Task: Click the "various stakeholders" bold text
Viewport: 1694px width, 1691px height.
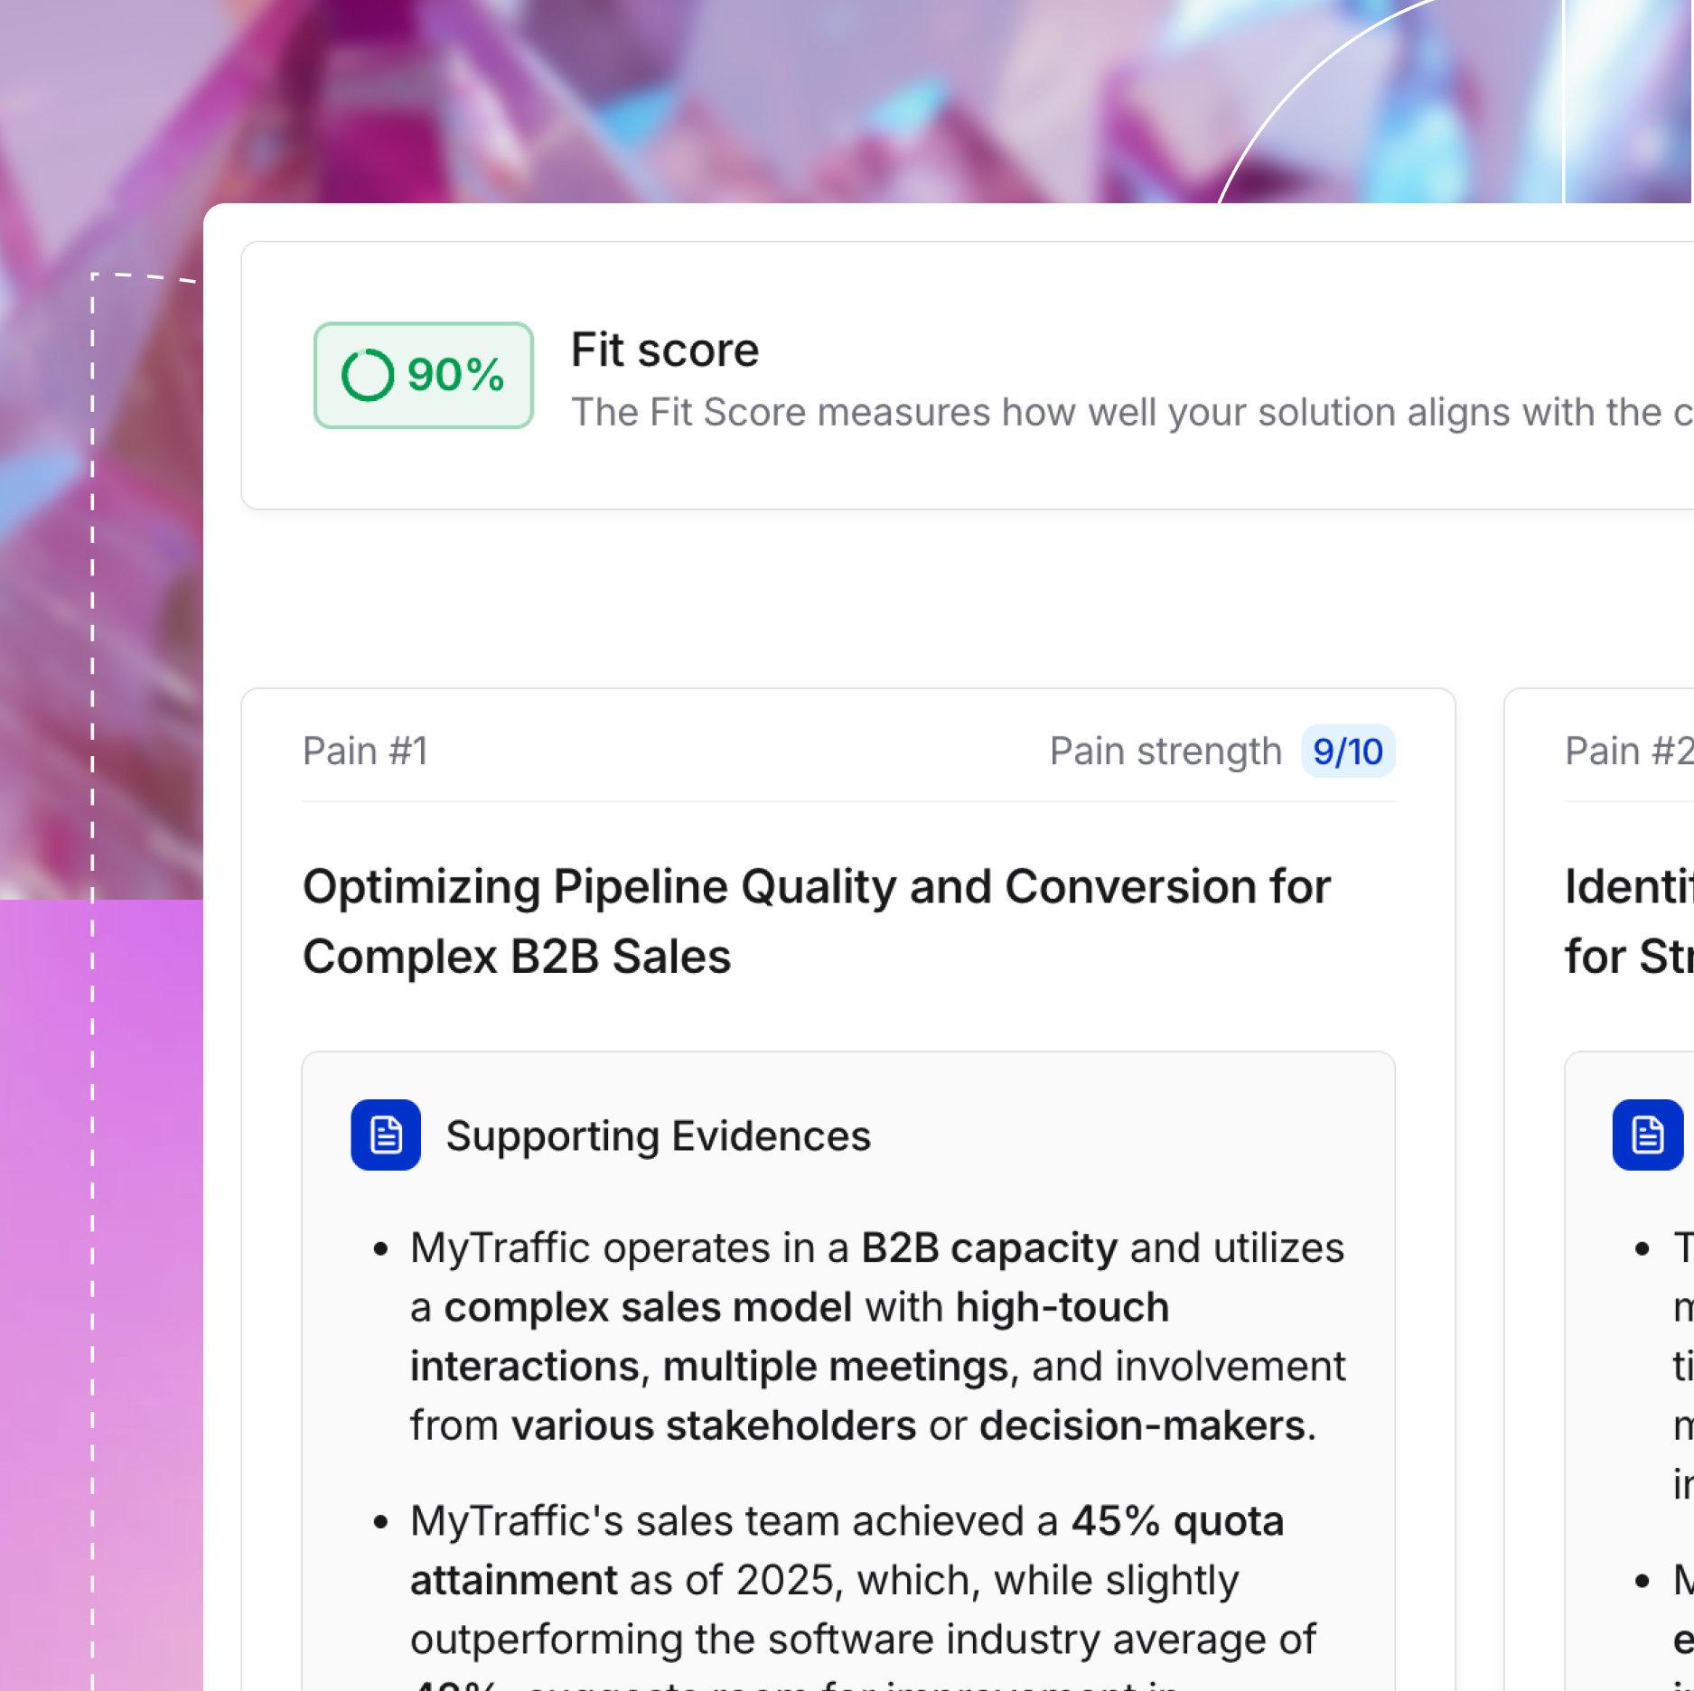Action: click(714, 1426)
